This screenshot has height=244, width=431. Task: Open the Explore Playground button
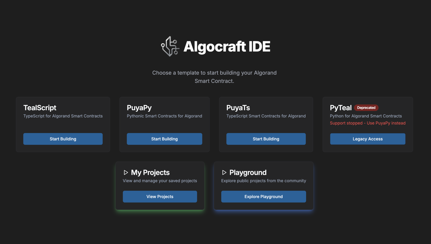pyautogui.click(x=263, y=197)
